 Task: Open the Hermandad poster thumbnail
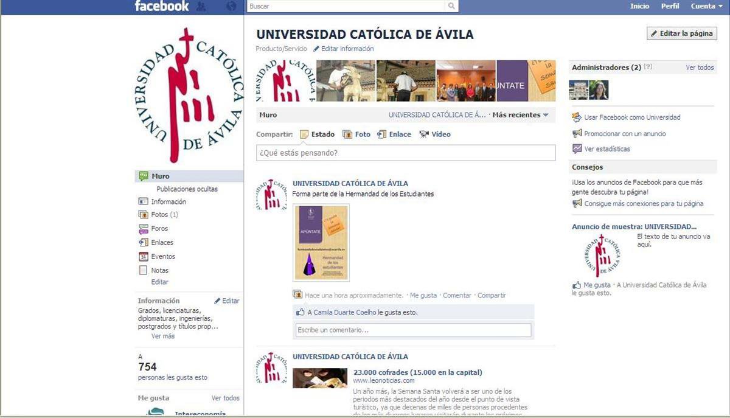[x=321, y=243]
